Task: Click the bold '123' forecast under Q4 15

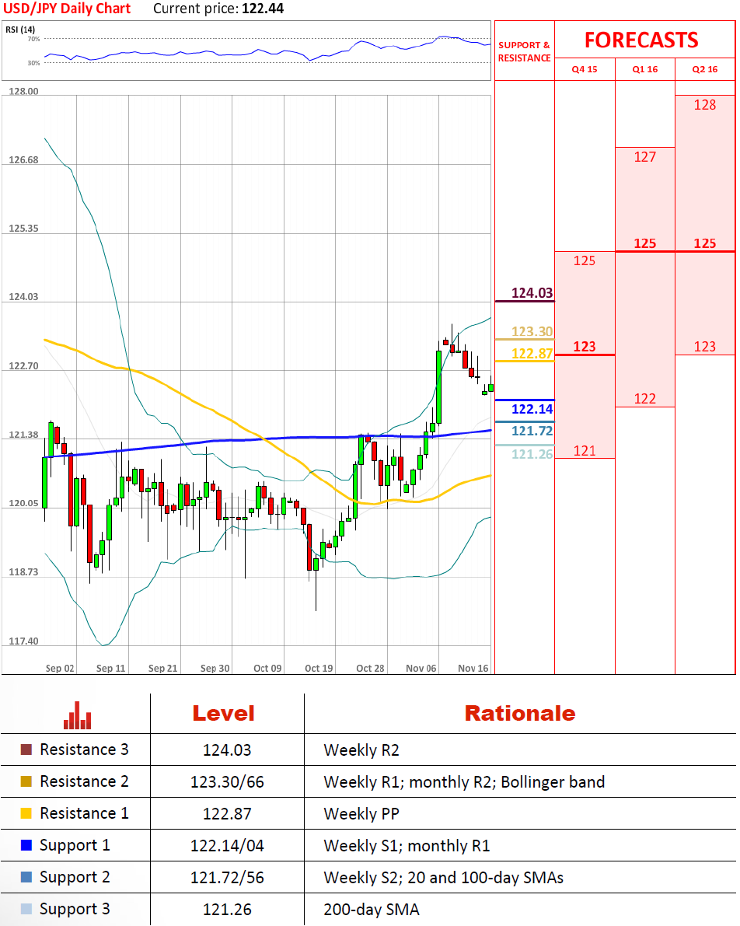Action: click(585, 347)
